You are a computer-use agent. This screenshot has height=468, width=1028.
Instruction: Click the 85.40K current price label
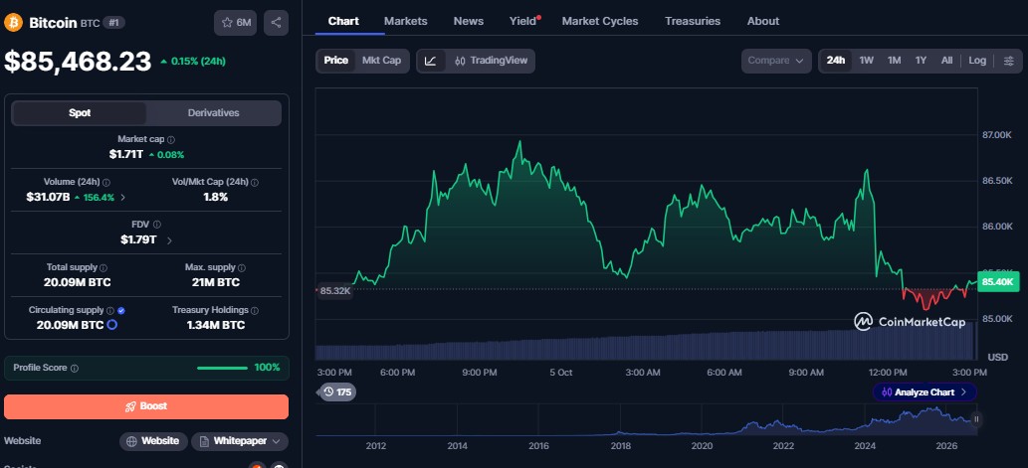coord(998,282)
